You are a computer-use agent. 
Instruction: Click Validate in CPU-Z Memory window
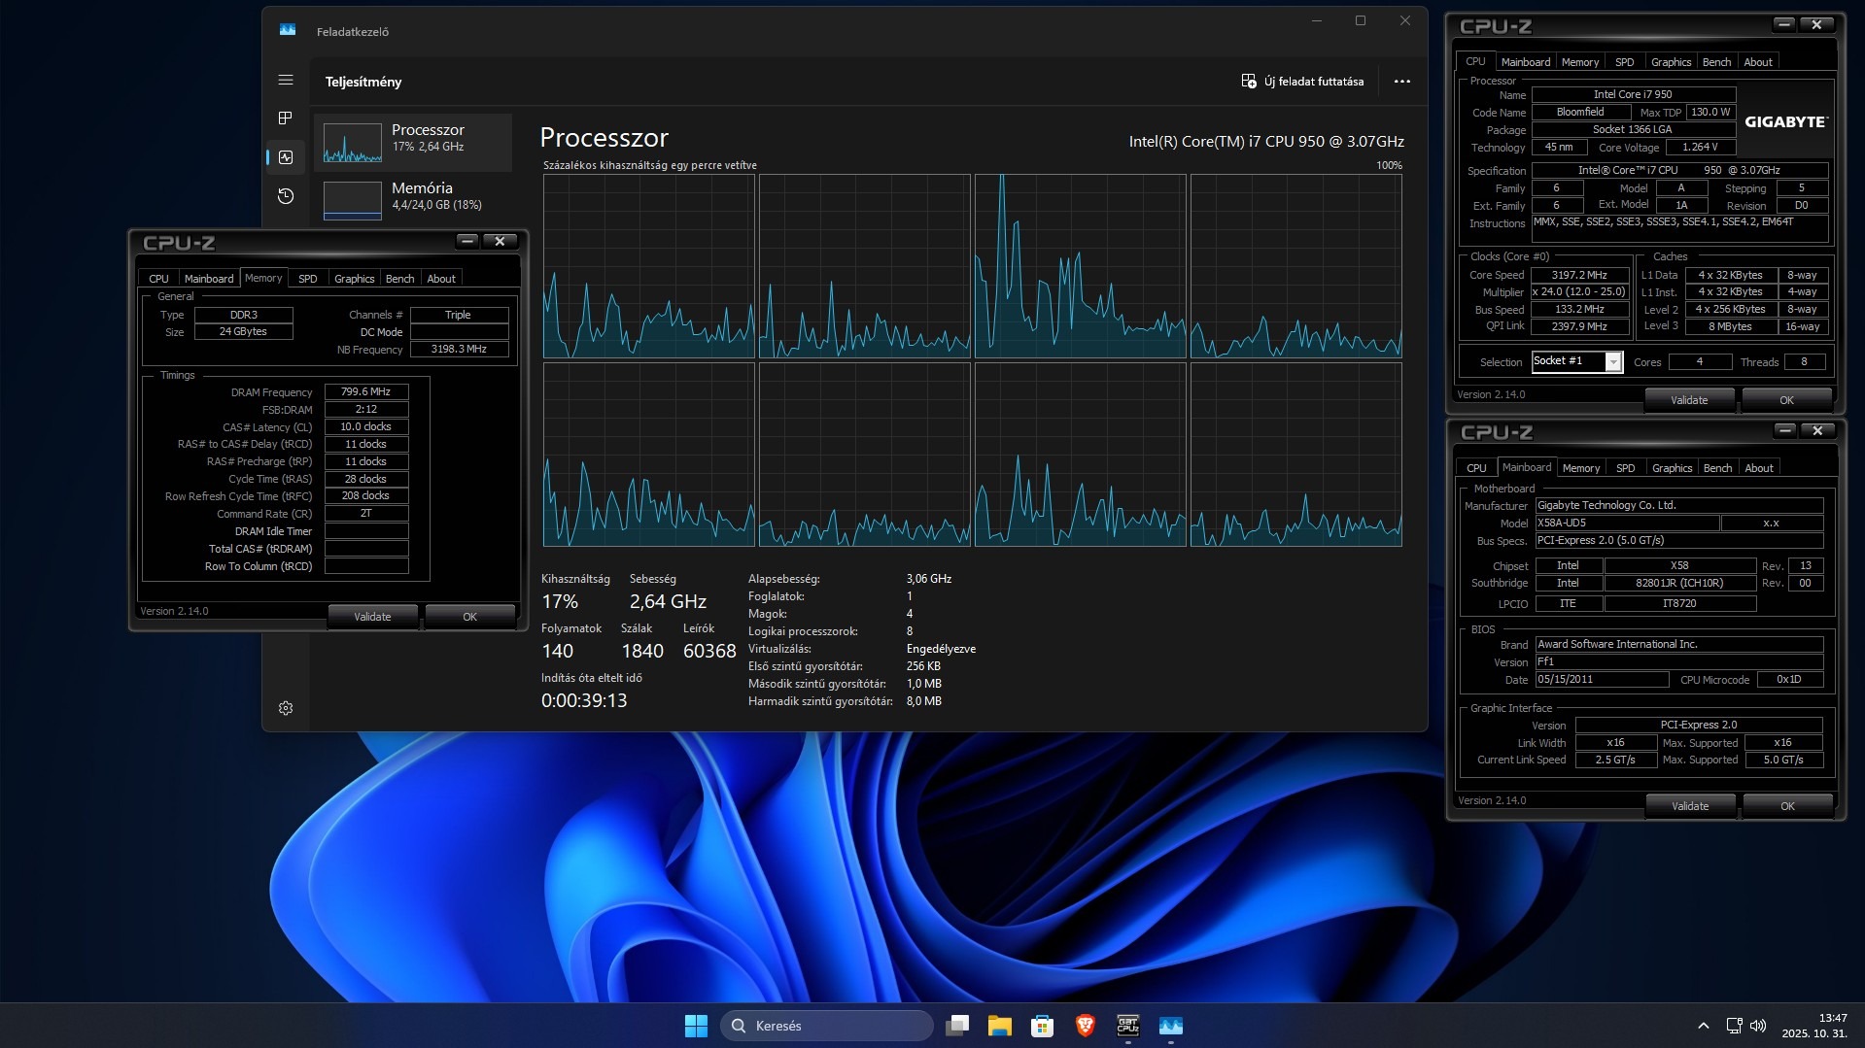click(x=372, y=617)
